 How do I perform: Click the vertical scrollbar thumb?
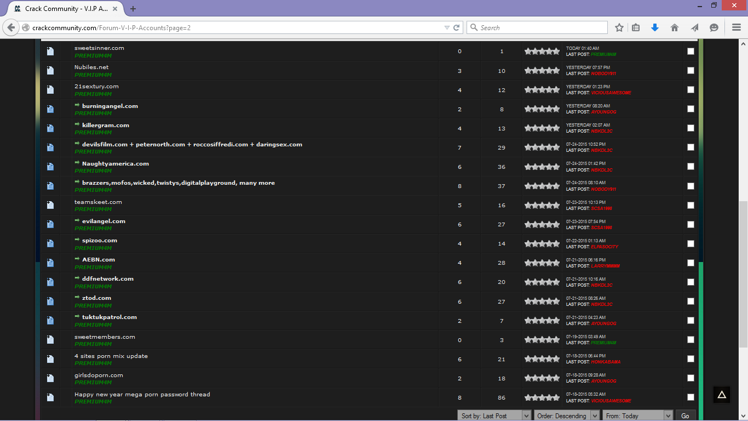743,274
